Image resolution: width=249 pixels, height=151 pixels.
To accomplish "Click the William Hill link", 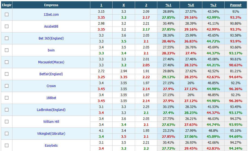I will pos(51,122).
